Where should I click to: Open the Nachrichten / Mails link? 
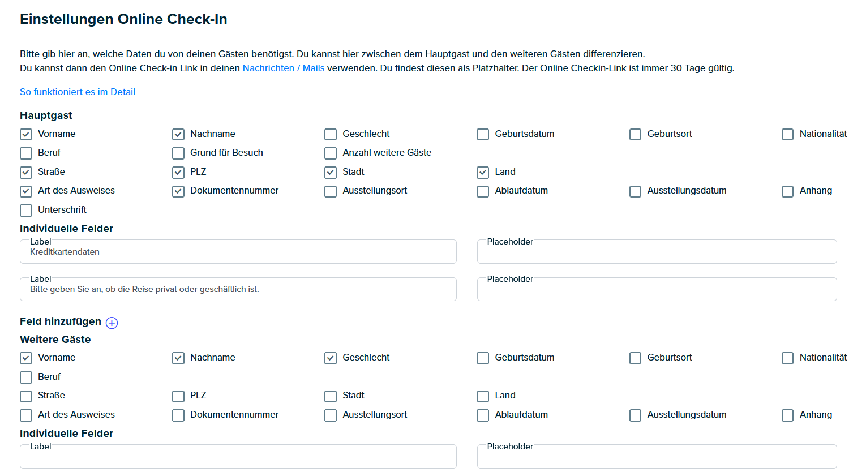pyautogui.click(x=284, y=68)
